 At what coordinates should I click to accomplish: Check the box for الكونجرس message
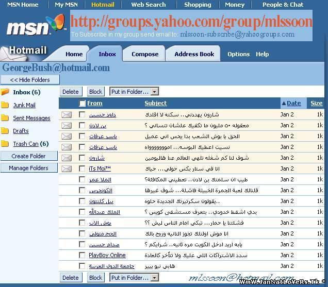pyautogui.click(x=82, y=190)
